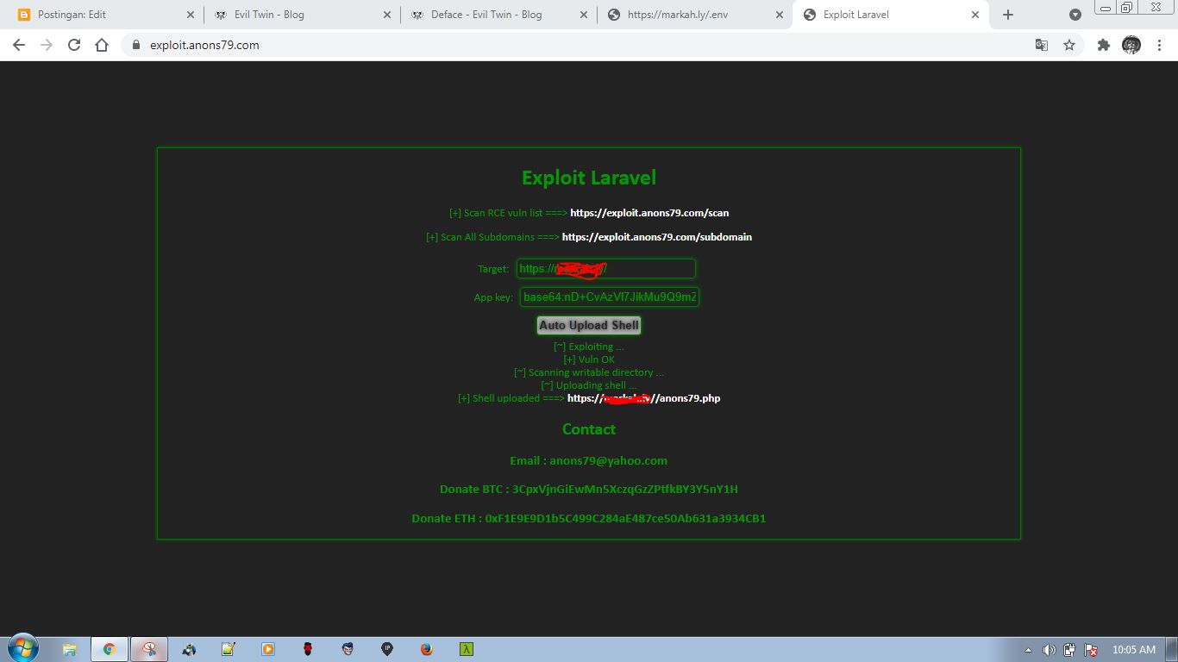This screenshot has height=662, width=1178.
Task: Click the network tray icon with red X
Action: pyautogui.click(x=1090, y=650)
